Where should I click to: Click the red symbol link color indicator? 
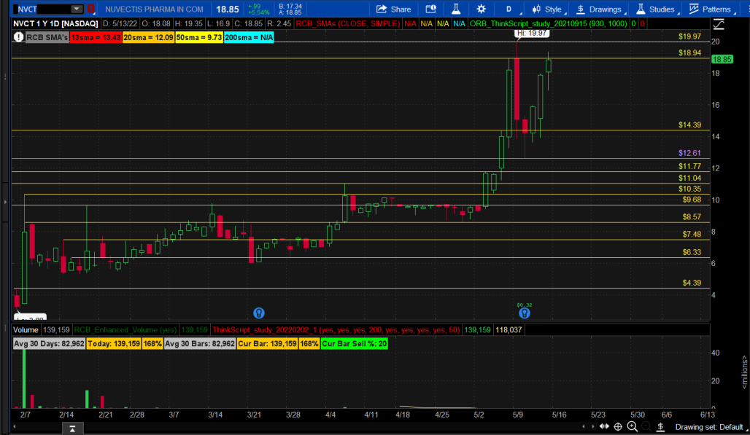(90, 9)
